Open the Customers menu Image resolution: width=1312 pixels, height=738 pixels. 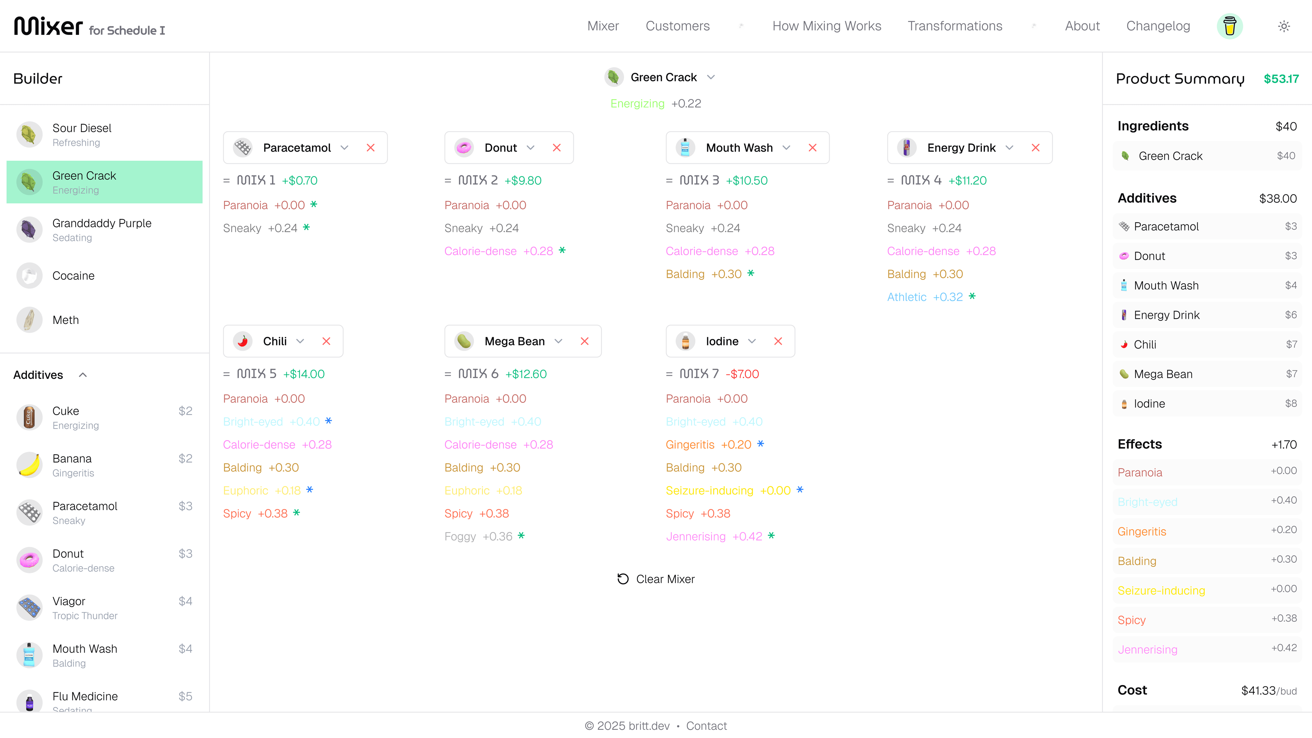tap(678, 26)
